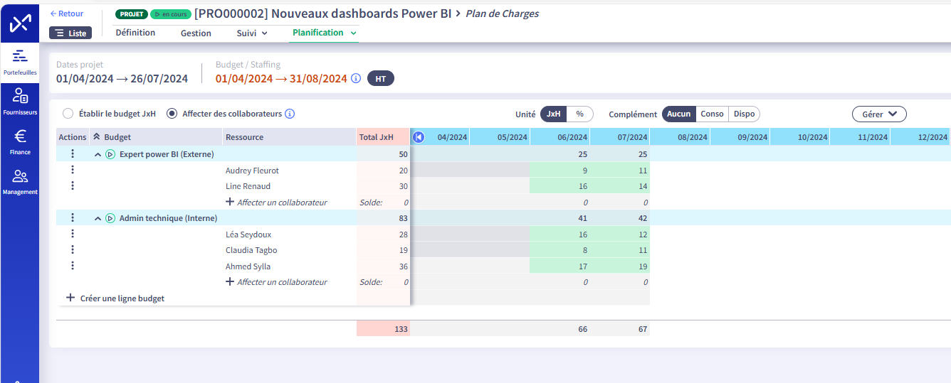Image resolution: width=951 pixels, height=383 pixels.
Task: Set Complément to Dispo
Action: [x=745, y=114]
